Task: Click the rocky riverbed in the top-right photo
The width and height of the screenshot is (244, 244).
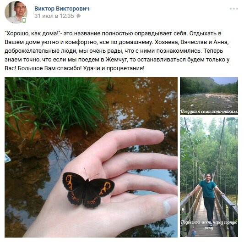Action: 209,100
